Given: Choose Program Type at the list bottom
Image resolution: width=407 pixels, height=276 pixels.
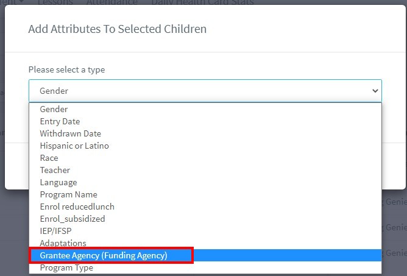Looking at the screenshot, I should point(66,267).
